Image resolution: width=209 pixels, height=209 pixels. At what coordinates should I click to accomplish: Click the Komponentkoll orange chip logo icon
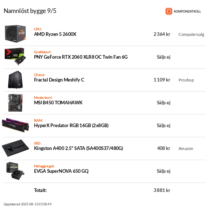click(169, 11)
